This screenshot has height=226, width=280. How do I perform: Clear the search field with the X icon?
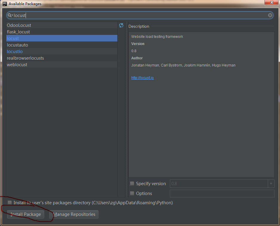(270, 15)
